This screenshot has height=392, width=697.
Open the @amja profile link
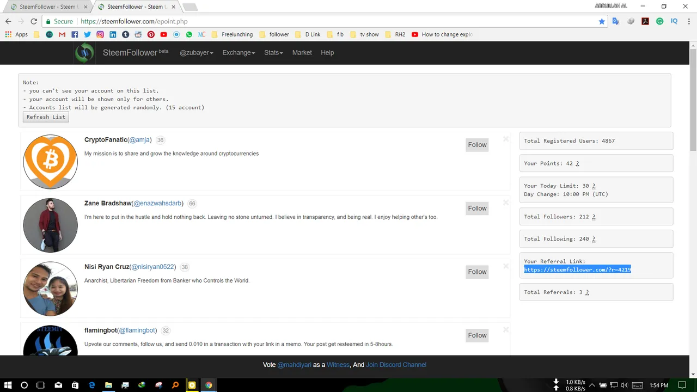pos(140,140)
